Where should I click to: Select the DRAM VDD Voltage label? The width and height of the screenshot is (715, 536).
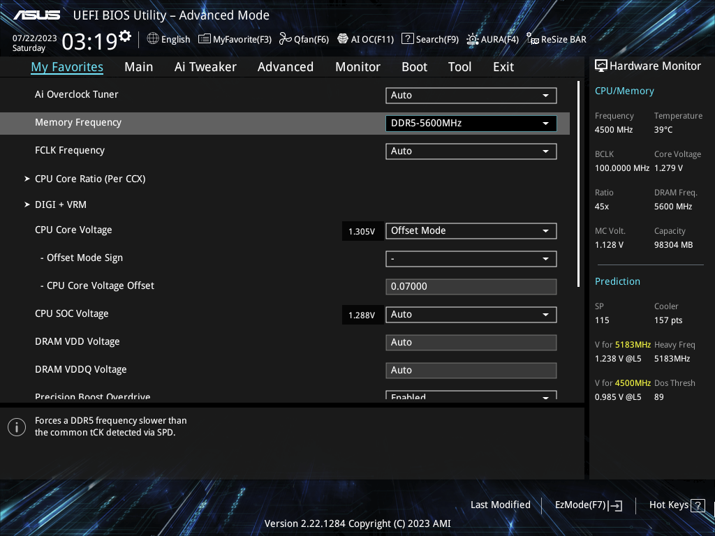click(77, 342)
